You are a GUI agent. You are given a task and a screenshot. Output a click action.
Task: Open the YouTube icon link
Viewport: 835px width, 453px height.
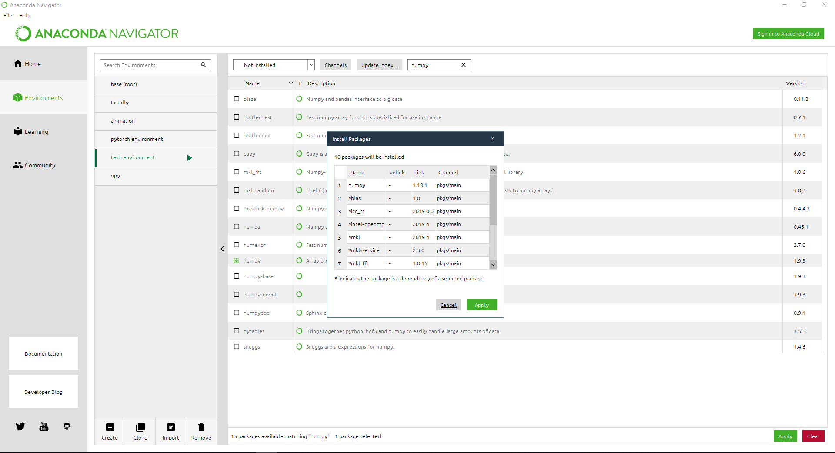tap(44, 426)
